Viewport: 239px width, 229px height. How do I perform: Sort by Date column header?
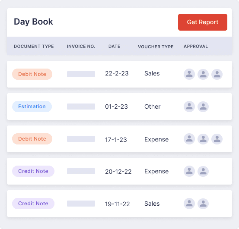[x=115, y=47]
